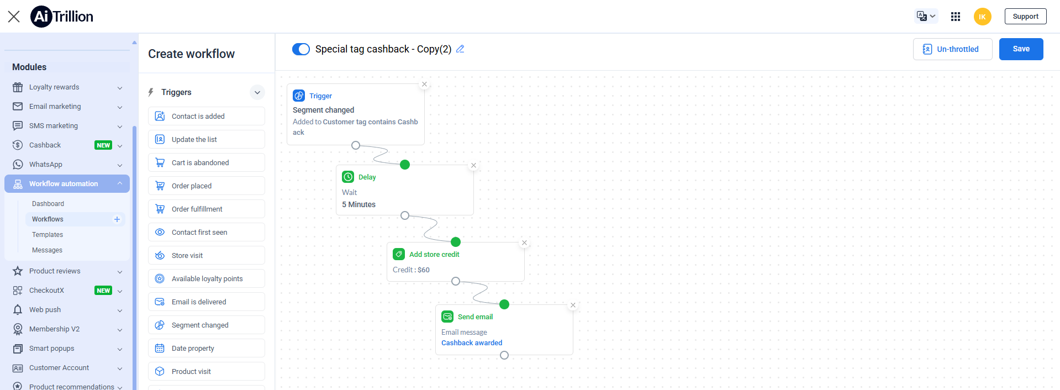Click the Add store credit output connector
Viewport: 1060px width, 390px height.
(x=456, y=281)
